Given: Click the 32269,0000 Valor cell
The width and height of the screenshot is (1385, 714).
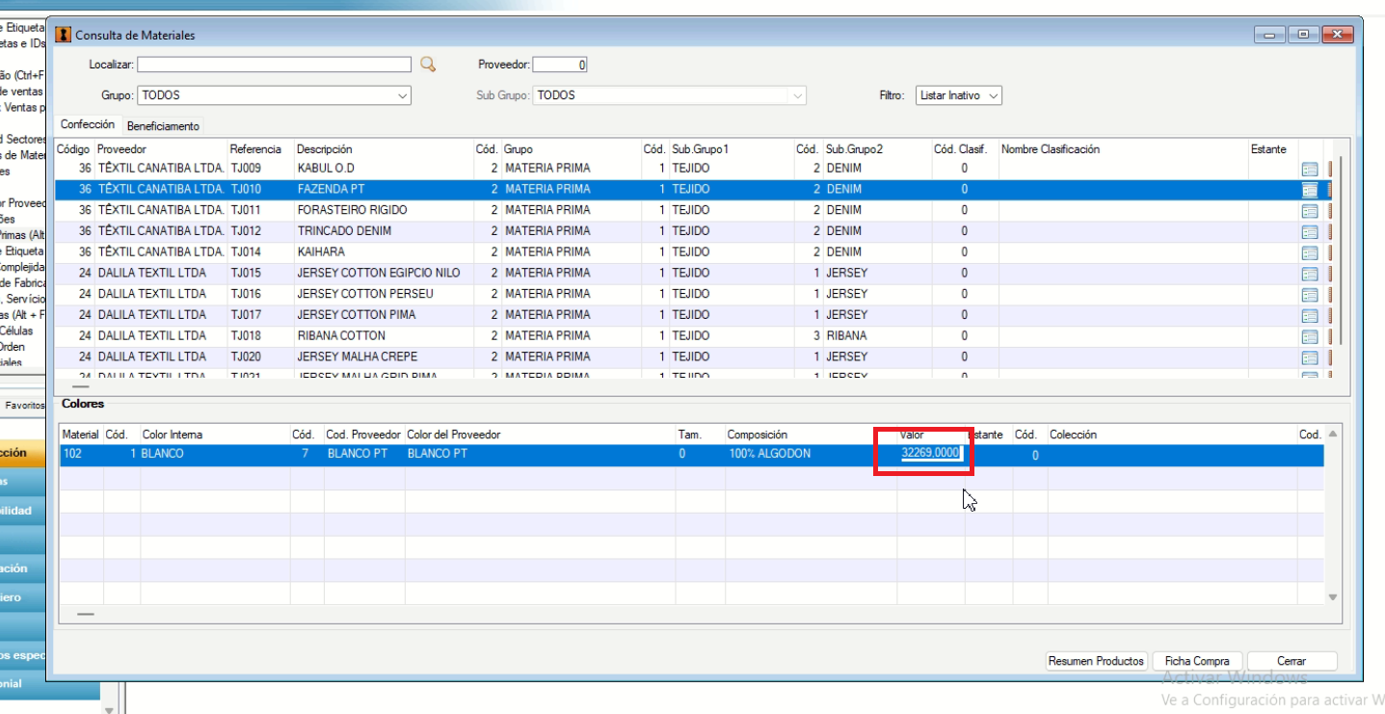Looking at the screenshot, I should (931, 454).
